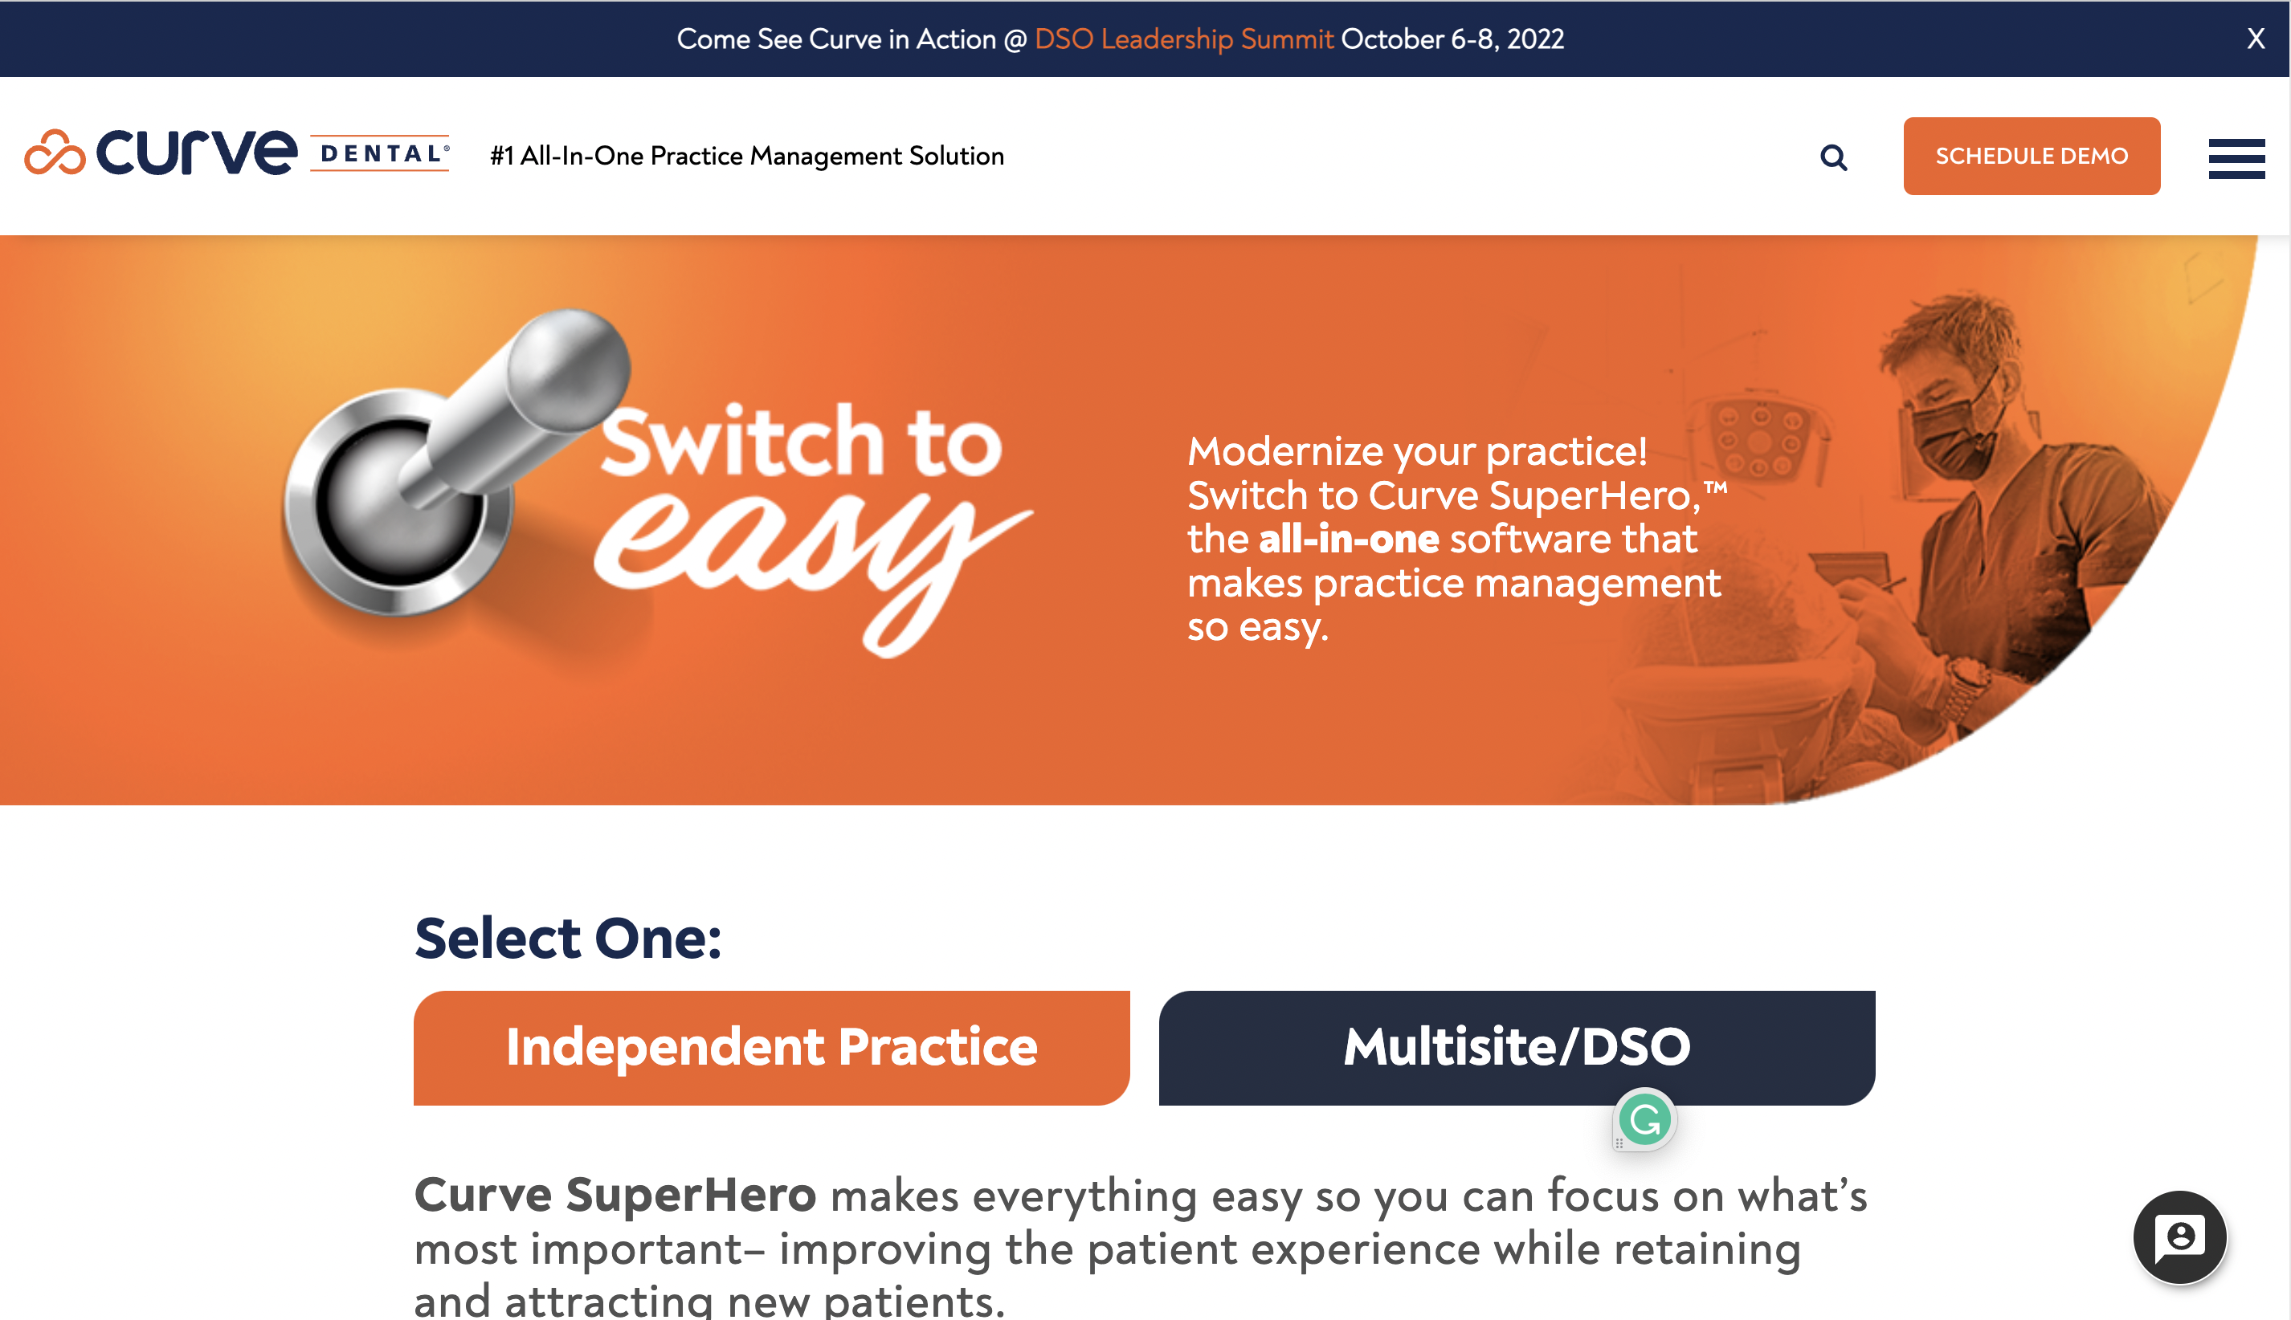Click the Grammarly icon
The height and width of the screenshot is (1320, 2291).
(1644, 1120)
